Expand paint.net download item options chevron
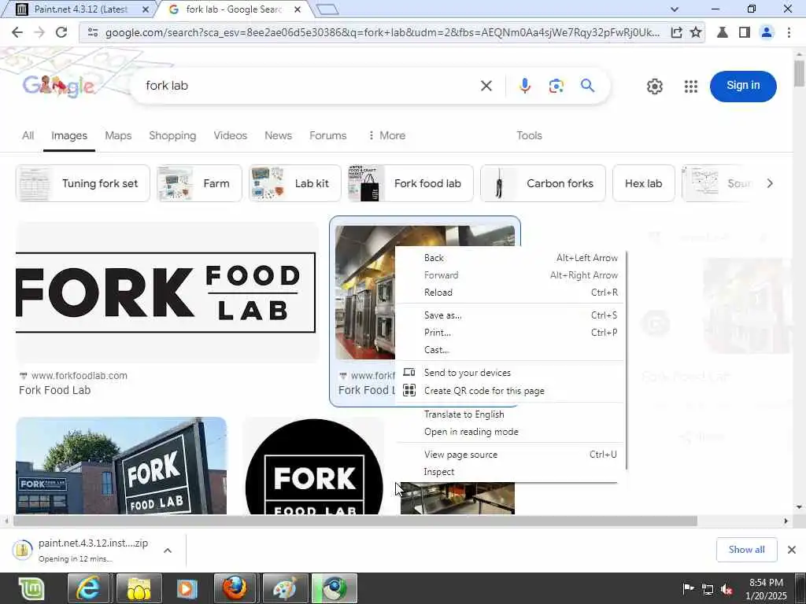This screenshot has width=806, height=604. (168, 551)
